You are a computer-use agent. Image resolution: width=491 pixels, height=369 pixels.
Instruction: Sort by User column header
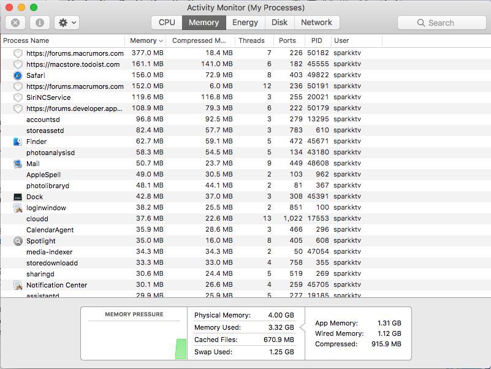pyautogui.click(x=356, y=40)
